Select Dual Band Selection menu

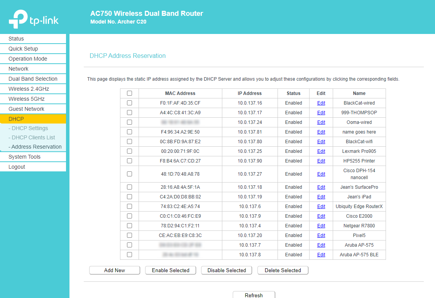[33, 78]
